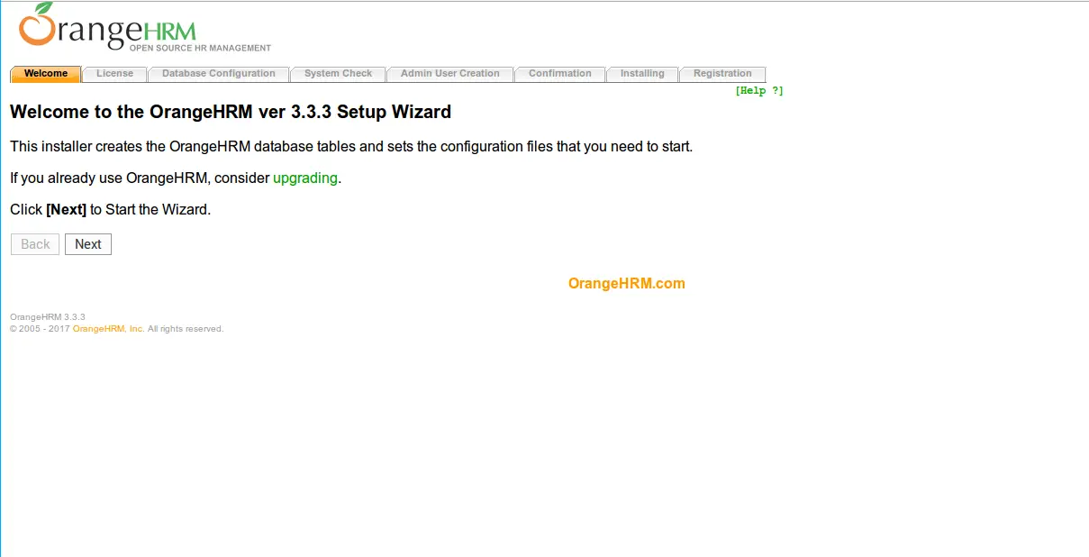1089x557 pixels.
Task: Follow the green upgrading link
Action: (305, 178)
